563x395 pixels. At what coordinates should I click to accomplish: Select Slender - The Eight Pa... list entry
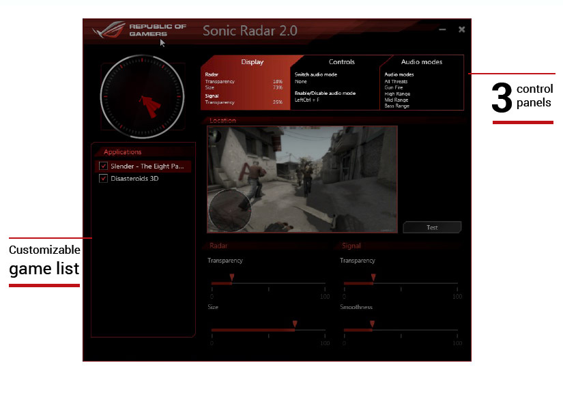[143, 166]
